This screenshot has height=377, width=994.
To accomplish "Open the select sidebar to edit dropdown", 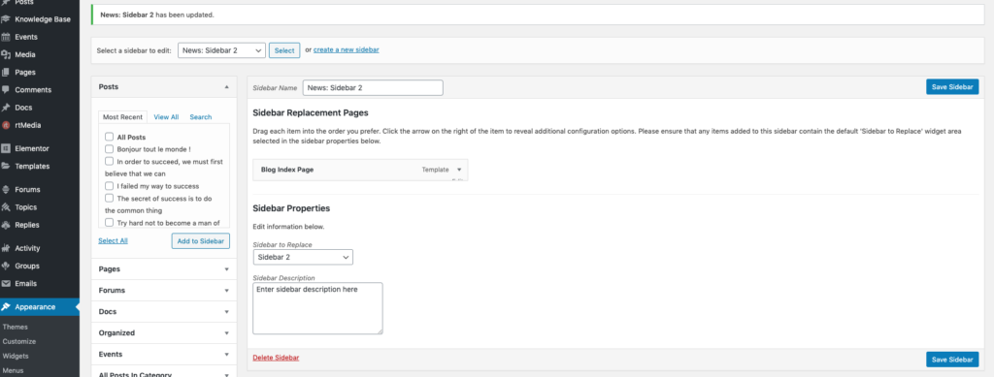I will (221, 50).
